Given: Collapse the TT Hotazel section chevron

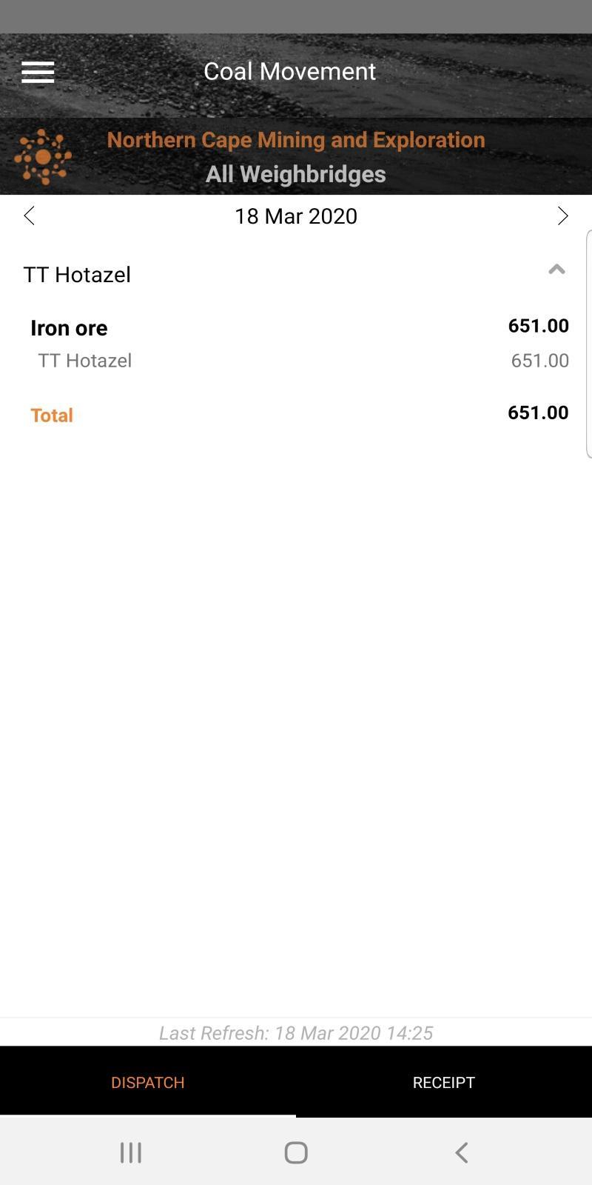Looking at the screenshot, I should pyautogui.click(x=556, y=270).
